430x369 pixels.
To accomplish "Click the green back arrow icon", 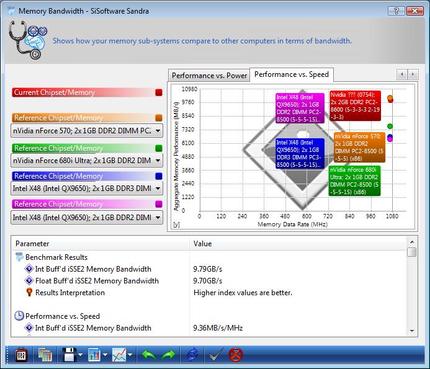I will click(149, 355).
